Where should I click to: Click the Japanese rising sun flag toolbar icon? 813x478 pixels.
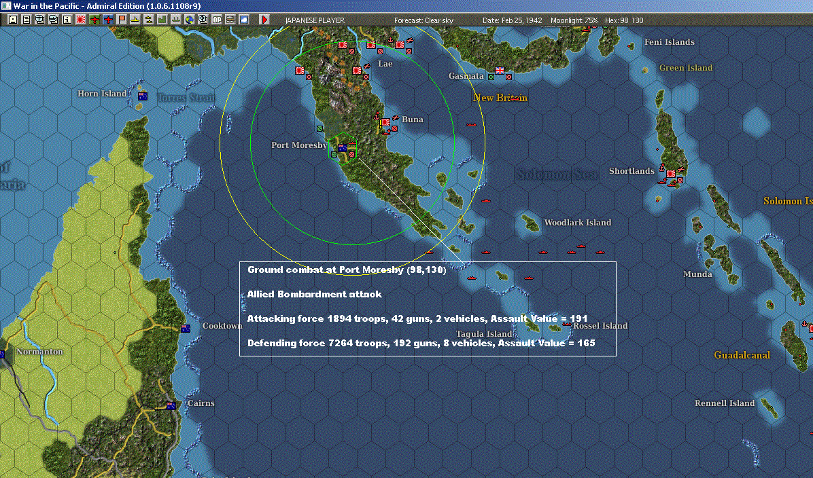pyautogui.click(x=81, y=20)
